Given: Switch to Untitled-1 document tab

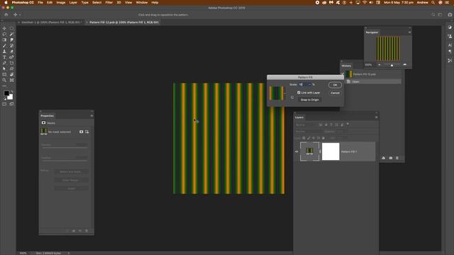Looking at the screenshot, I should click(51, 22).
